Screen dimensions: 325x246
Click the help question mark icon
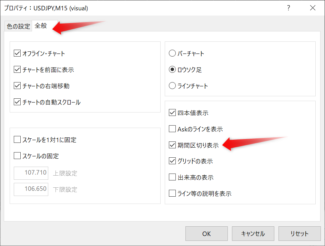coord(288,8)
